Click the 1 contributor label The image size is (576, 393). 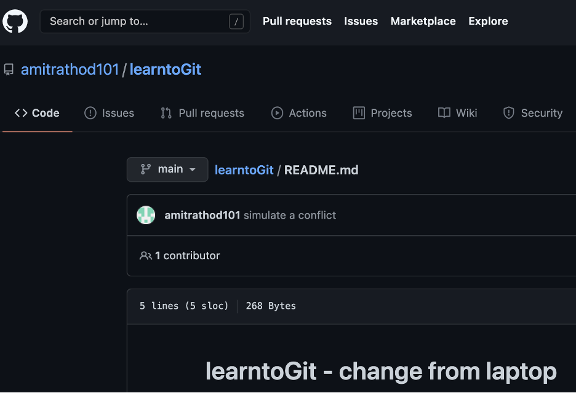pos(187,255)
